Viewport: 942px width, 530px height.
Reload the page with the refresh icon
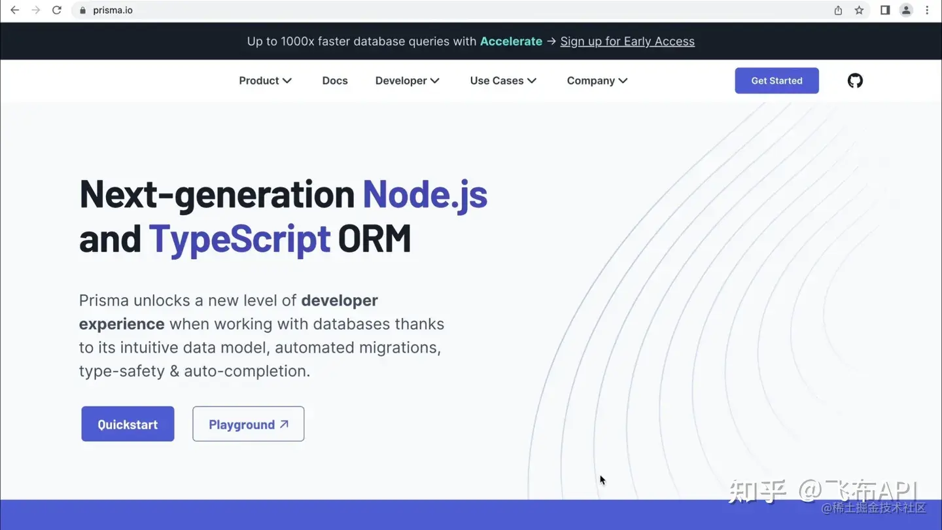pyautogui.click(x=57, y=10)
